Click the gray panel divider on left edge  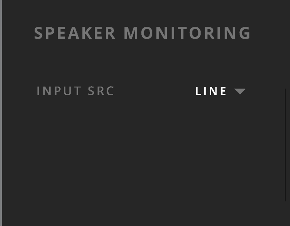pyautogui.click(x=1, y=113)
